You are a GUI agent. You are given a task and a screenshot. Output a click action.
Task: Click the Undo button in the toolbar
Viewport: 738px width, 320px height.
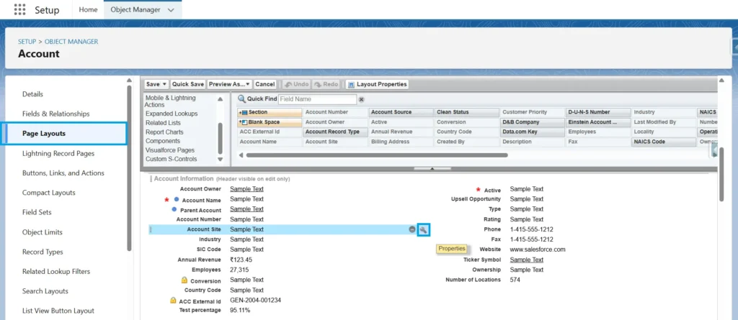(x=296, y=84)
